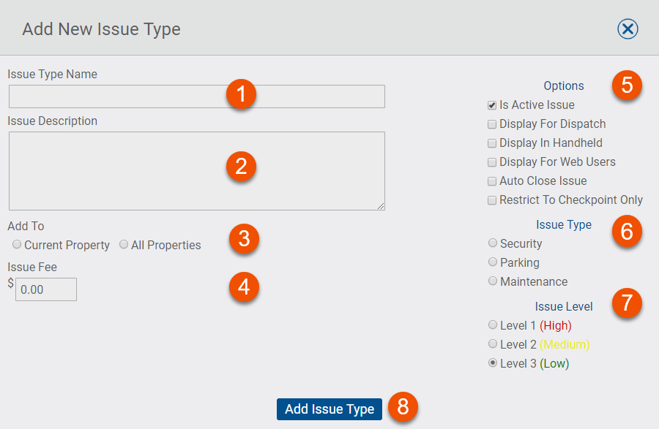Image resolution: width=659 pixels, height=429 pixels.
Task: Close the Add New Issue Type dialog
Action: click(x=628, y=29)
